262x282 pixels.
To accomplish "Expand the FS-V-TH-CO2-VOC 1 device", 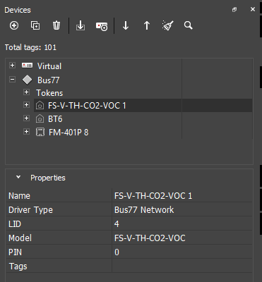I will tap(26, 105).
